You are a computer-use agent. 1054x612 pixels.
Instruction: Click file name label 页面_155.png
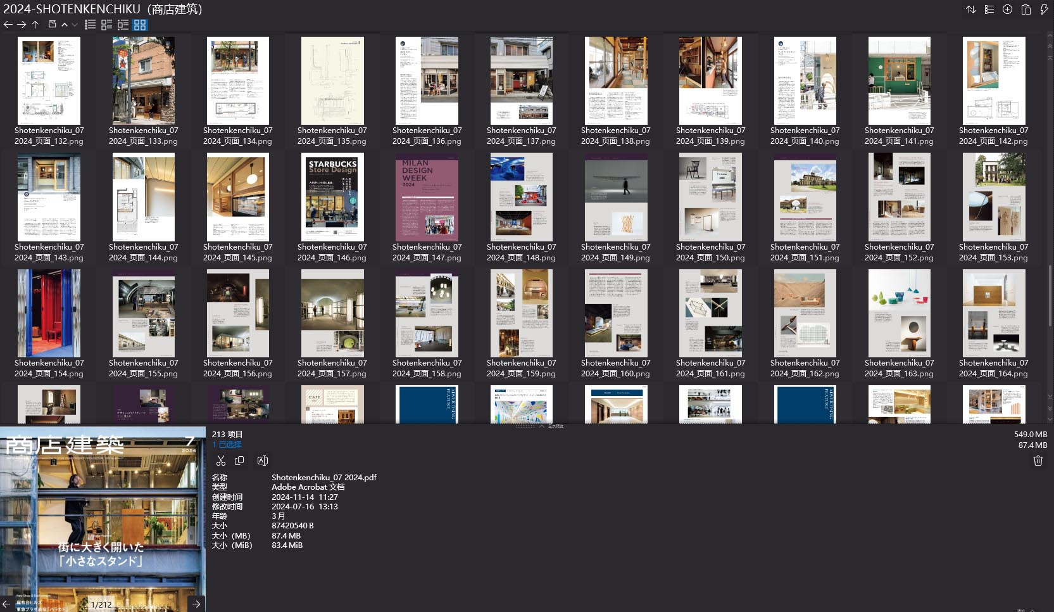pyautogui.click(x=144, y=368)
